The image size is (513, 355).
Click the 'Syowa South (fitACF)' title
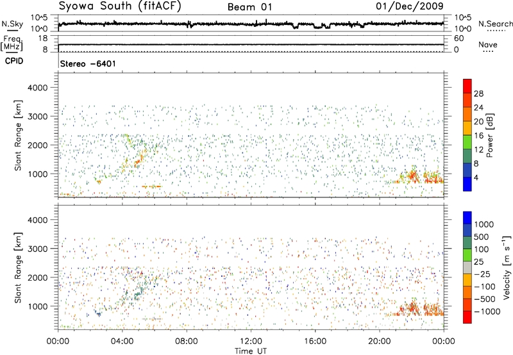tap(120, 6)
